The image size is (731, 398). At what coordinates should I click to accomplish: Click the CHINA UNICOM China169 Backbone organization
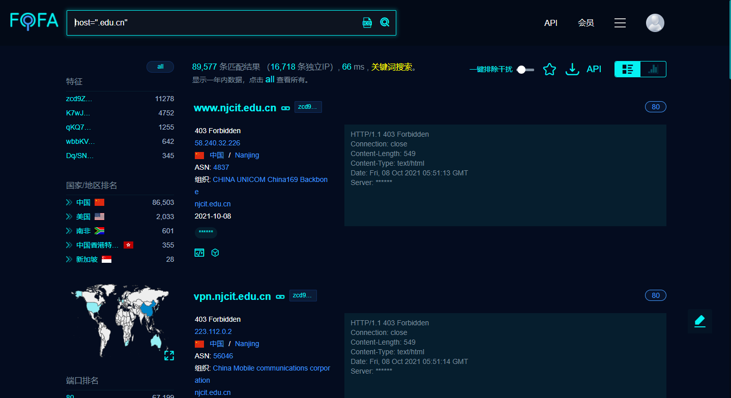coord(261,186)
